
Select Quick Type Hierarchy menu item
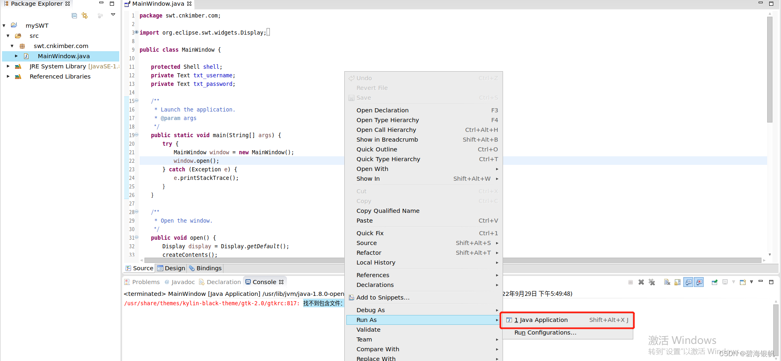click(424, 159)
